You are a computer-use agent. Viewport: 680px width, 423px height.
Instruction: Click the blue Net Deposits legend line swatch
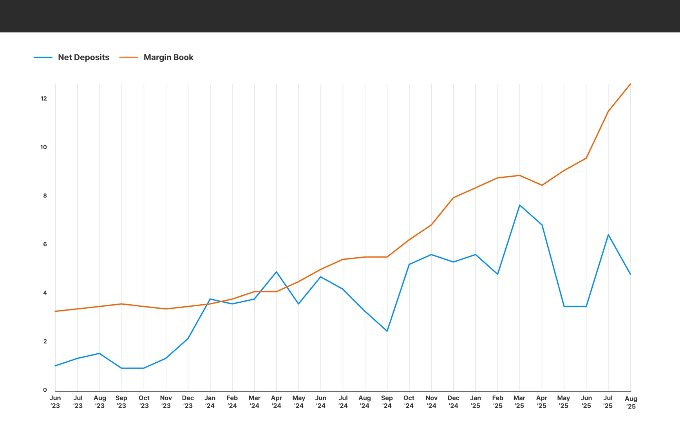43,58
